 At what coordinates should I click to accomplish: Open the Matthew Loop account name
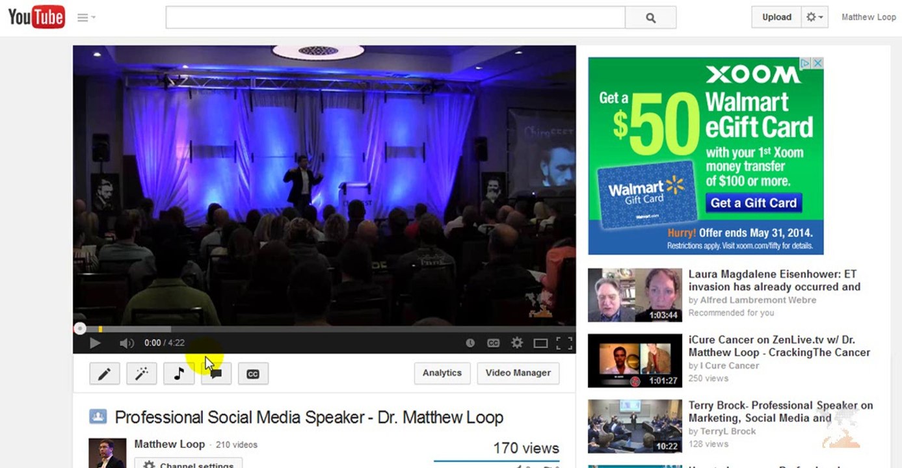click(868, 18)
